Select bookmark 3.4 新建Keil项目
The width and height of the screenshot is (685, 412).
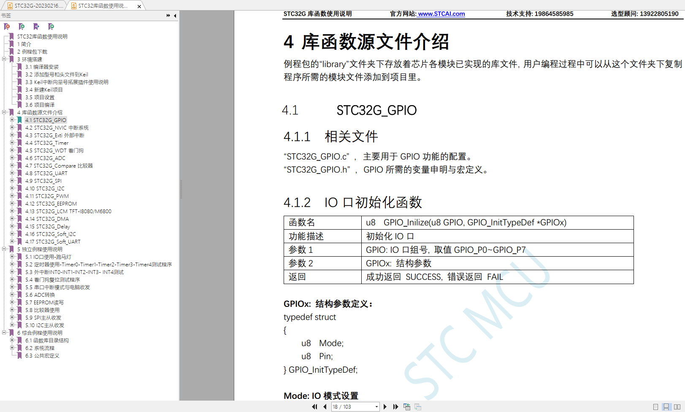pos(44,89)
